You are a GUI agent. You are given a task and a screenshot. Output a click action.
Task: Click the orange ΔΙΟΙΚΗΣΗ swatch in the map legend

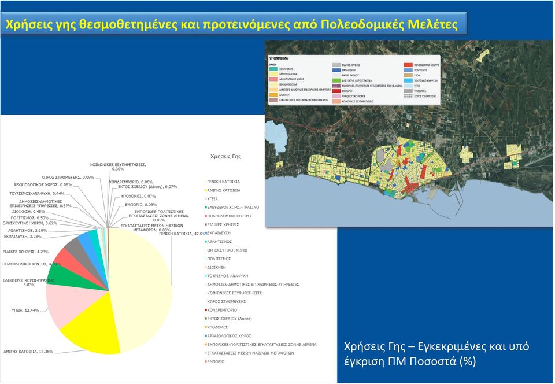(x=273, y=95)
